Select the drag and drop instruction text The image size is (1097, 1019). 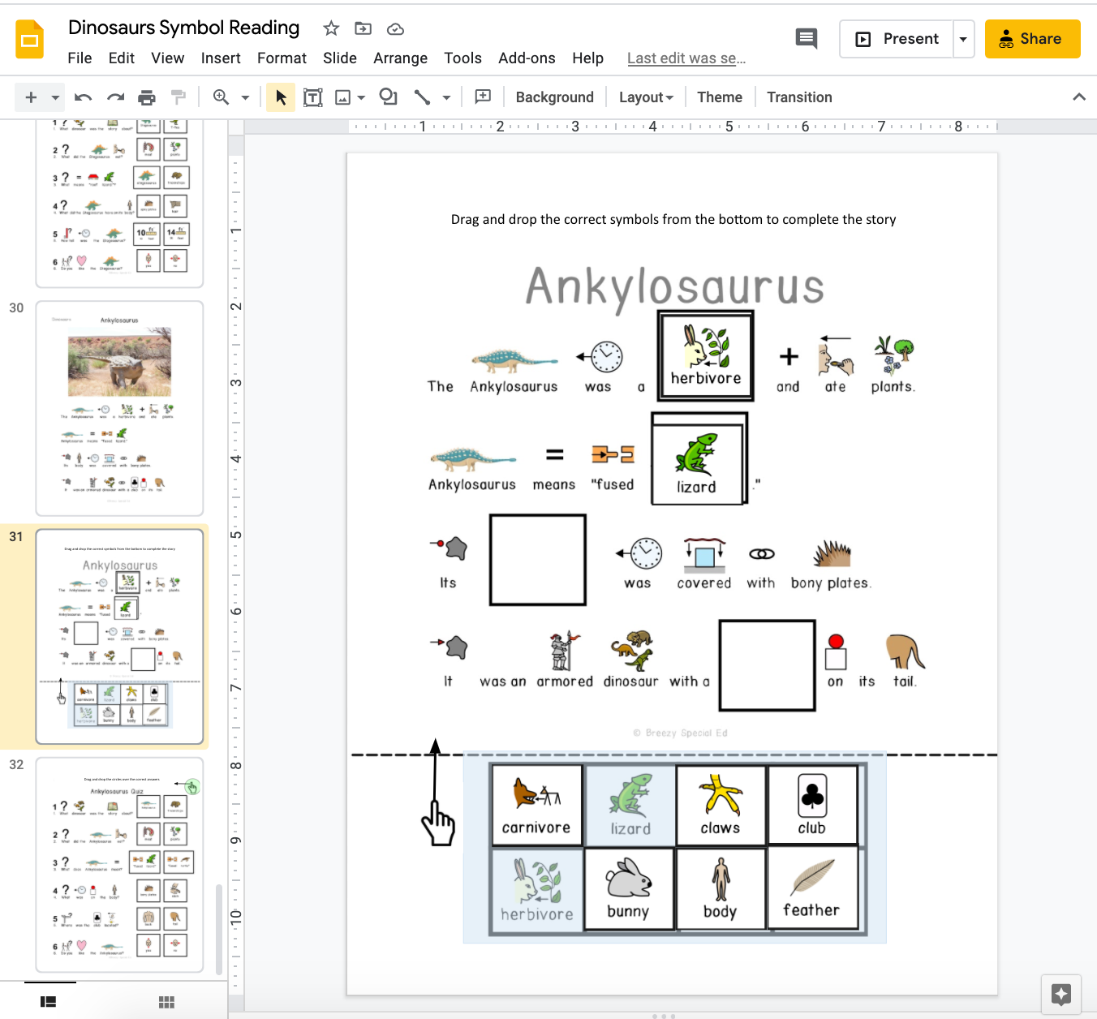(x=673, y=219)
